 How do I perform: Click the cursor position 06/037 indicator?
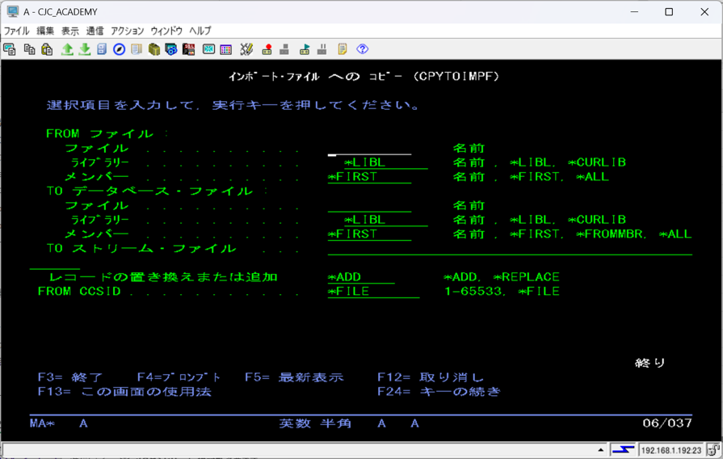667,423
